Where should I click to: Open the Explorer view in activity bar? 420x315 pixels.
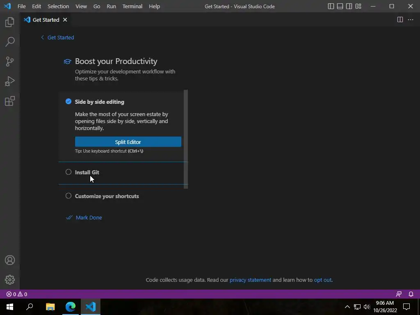[10, 22]
